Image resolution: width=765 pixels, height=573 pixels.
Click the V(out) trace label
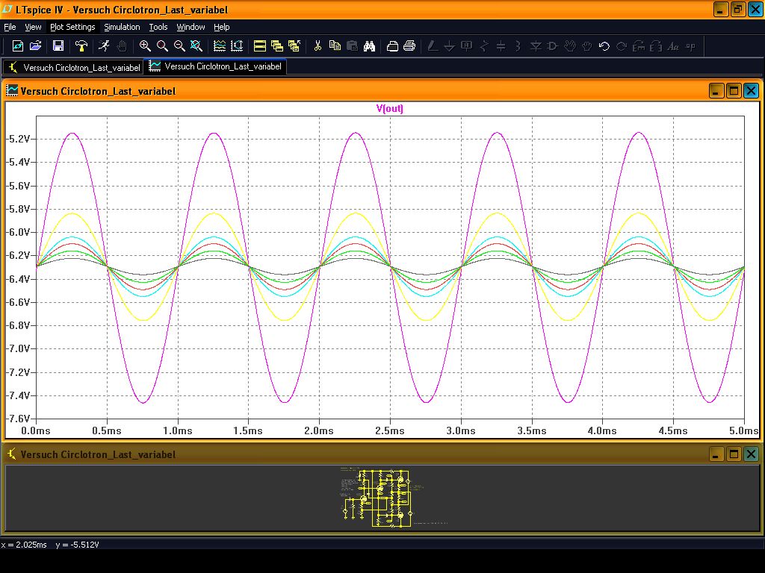(389, 109)
